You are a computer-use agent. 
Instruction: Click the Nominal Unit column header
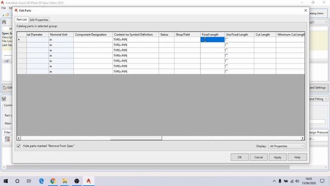61,35
